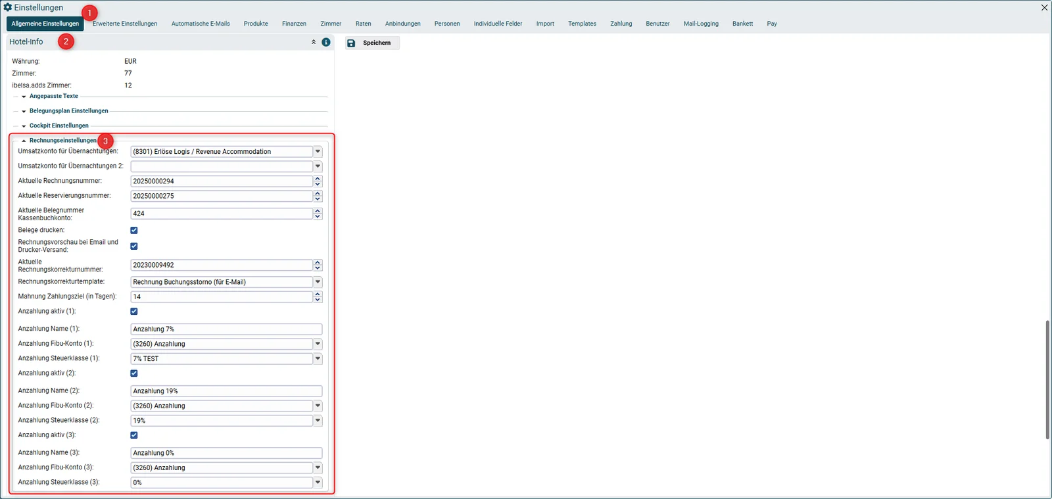
Task: Decrease the Aktuelle Reservierungsnummer value
Action: pyautogui.click(x=318, y=199)
